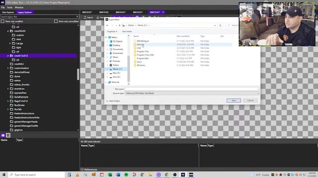Switch to list view icon
Image resolution: width=318 pixels, height=178 pixels.
(3, 135)
